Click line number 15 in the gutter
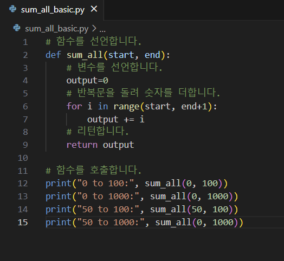284x261 pixels. pyautogui.click(x=23, y=223)
